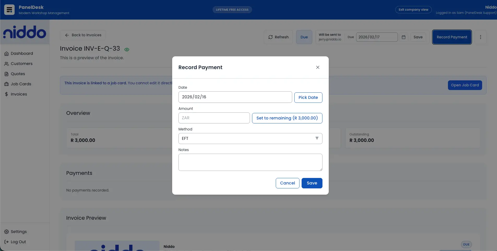Open the due date calendar picker
This screenshot has width=497, height=251.
pyautogui.click(x=404, y=37)
